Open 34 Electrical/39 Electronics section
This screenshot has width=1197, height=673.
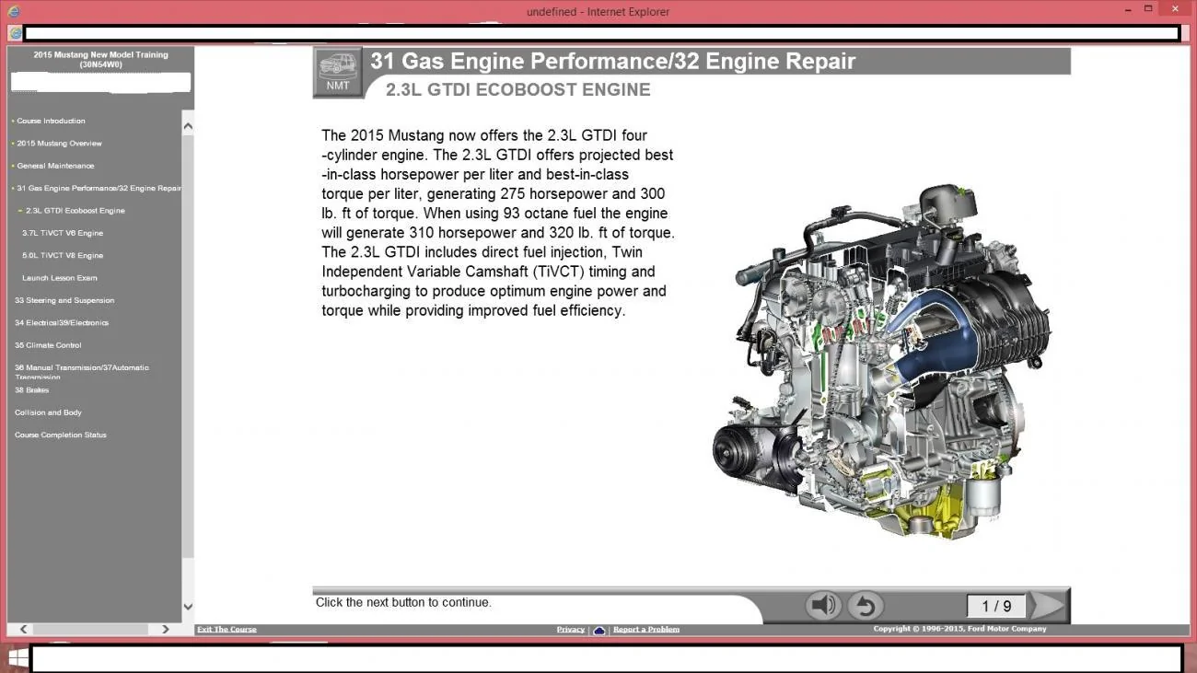tap(62, 323)
